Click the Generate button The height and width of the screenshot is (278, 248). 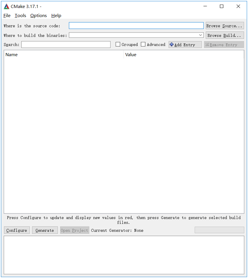[x=45, y=230]
